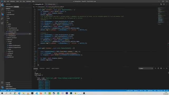Open Edge browser from the taskbar
This screenshot has width=169, height=95.
19,93
